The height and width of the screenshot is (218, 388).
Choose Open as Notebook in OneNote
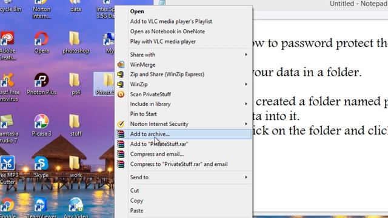click(184, 31)
